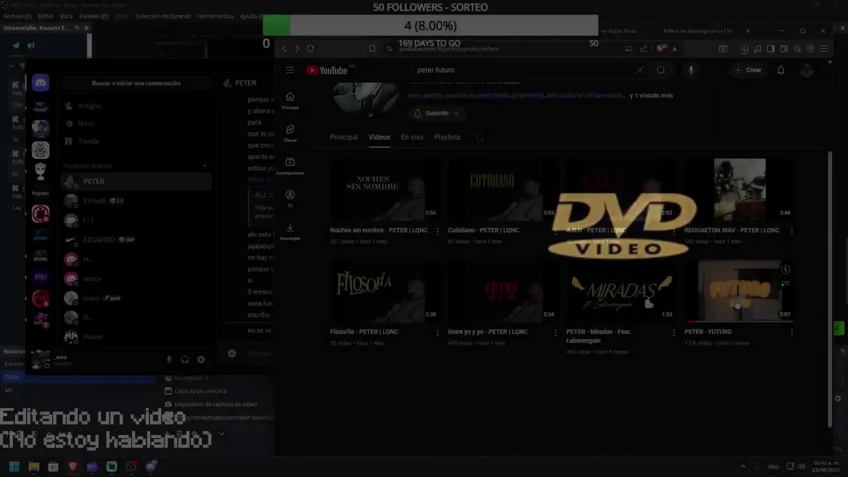This screenshot has width=848, height=477.
Task: Open the Archivo menu in OBS
Action: pyautogui.click(x=17, y=16)
